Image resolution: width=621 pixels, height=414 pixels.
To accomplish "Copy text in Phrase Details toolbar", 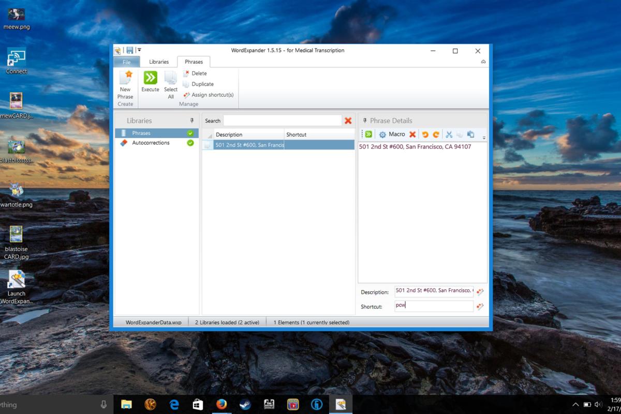I will pos(460,135).
